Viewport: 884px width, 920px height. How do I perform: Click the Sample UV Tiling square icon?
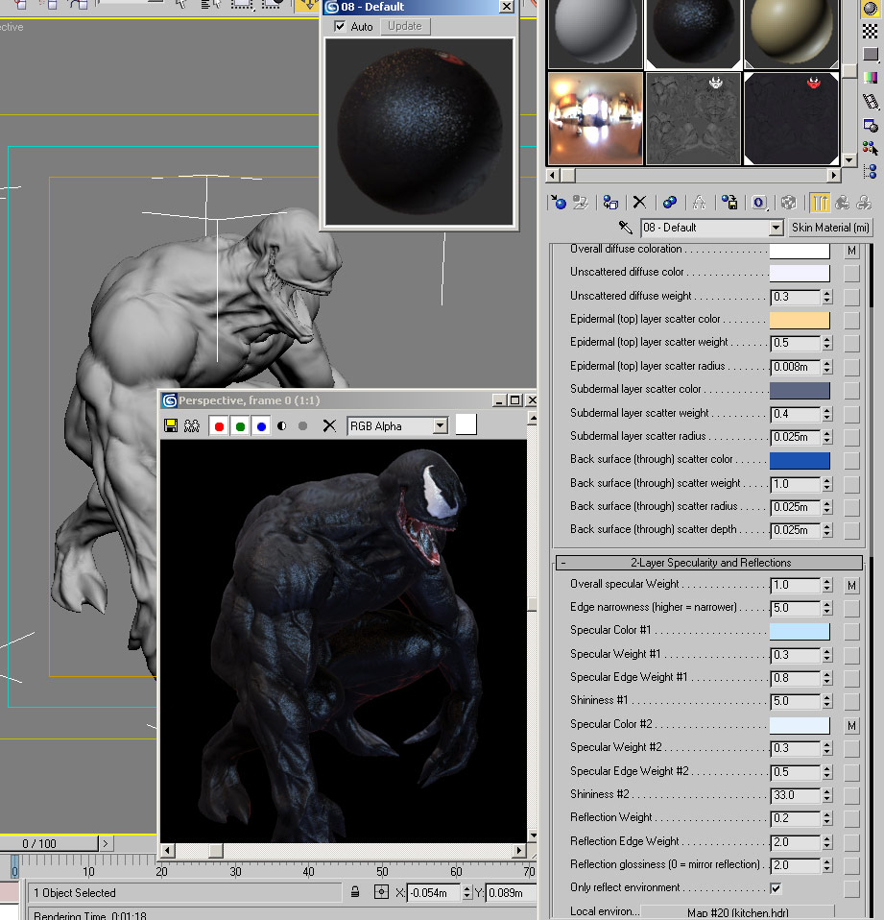[871, 55]
